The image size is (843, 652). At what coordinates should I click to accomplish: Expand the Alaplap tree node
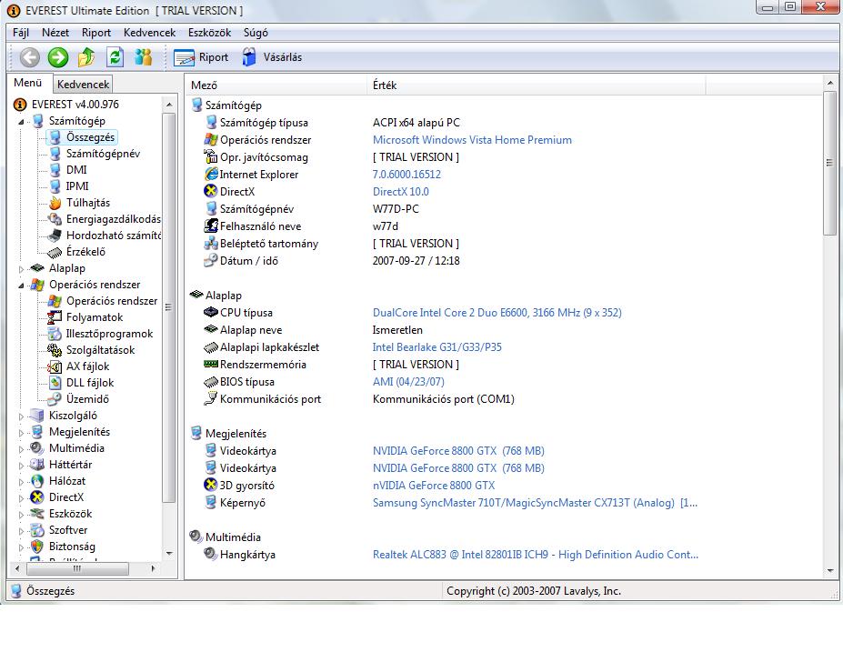[23, 269]
